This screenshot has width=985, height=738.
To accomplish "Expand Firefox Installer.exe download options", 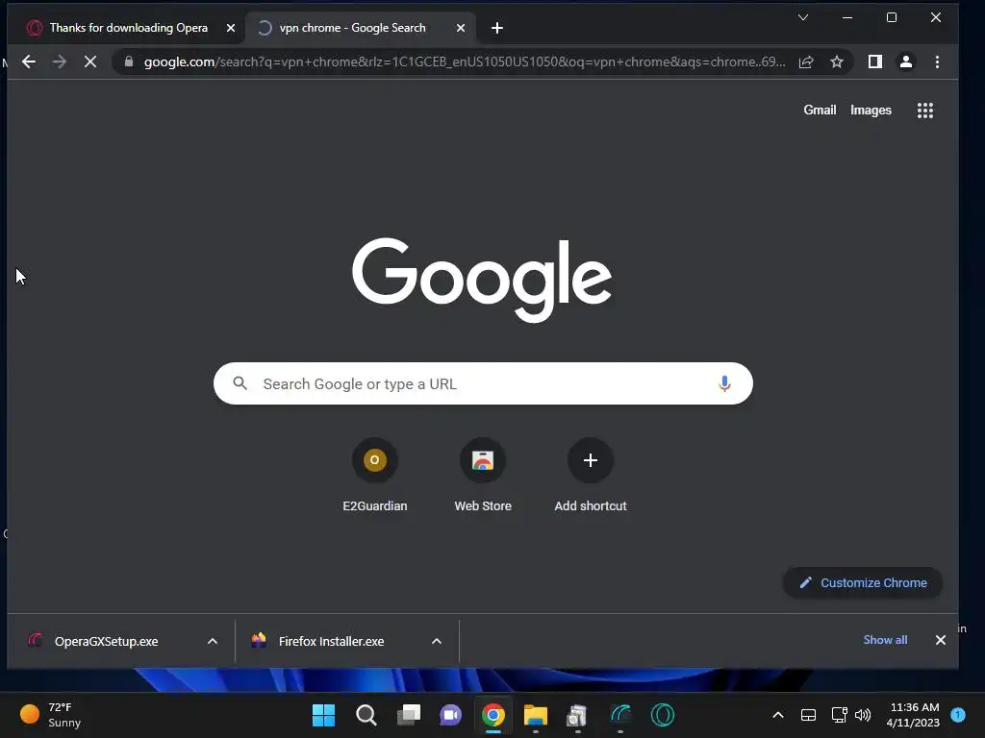I will point(437,641).
